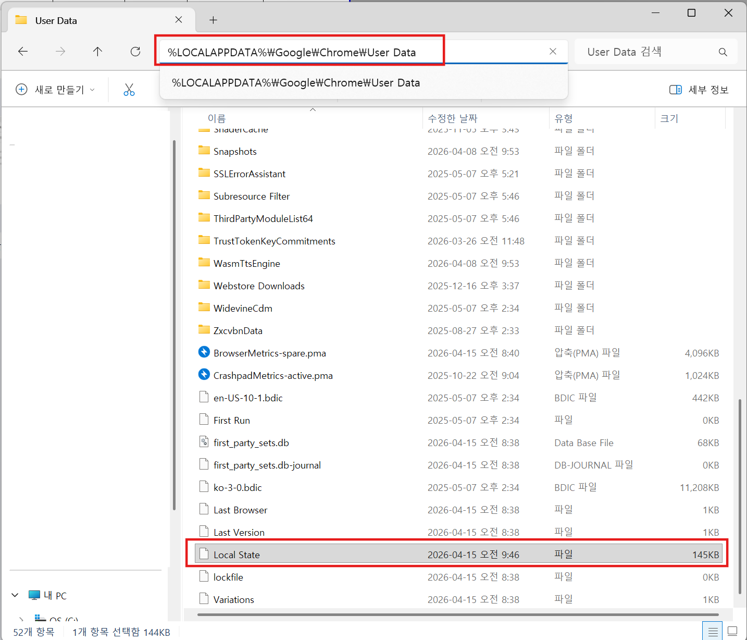This screenshot has width=747, height=640.
Task: Select the ThirdPartyModuleList64 folder name
Action: pyautogui.click(x=263, y=218)
